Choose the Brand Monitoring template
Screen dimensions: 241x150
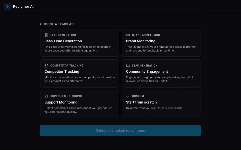161,43
